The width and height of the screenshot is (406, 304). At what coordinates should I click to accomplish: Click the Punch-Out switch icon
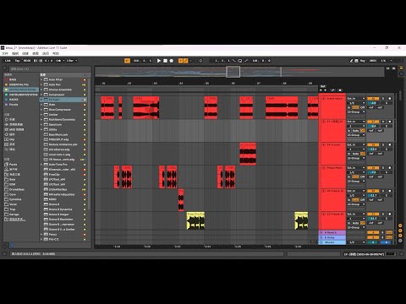[246, 61]
